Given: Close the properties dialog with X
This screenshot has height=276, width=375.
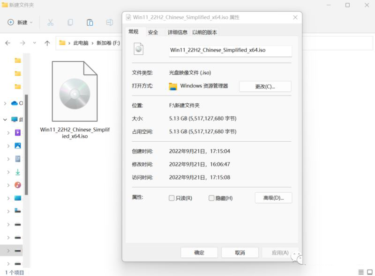Looking at the screenshot, I should [x=295, y=17].
